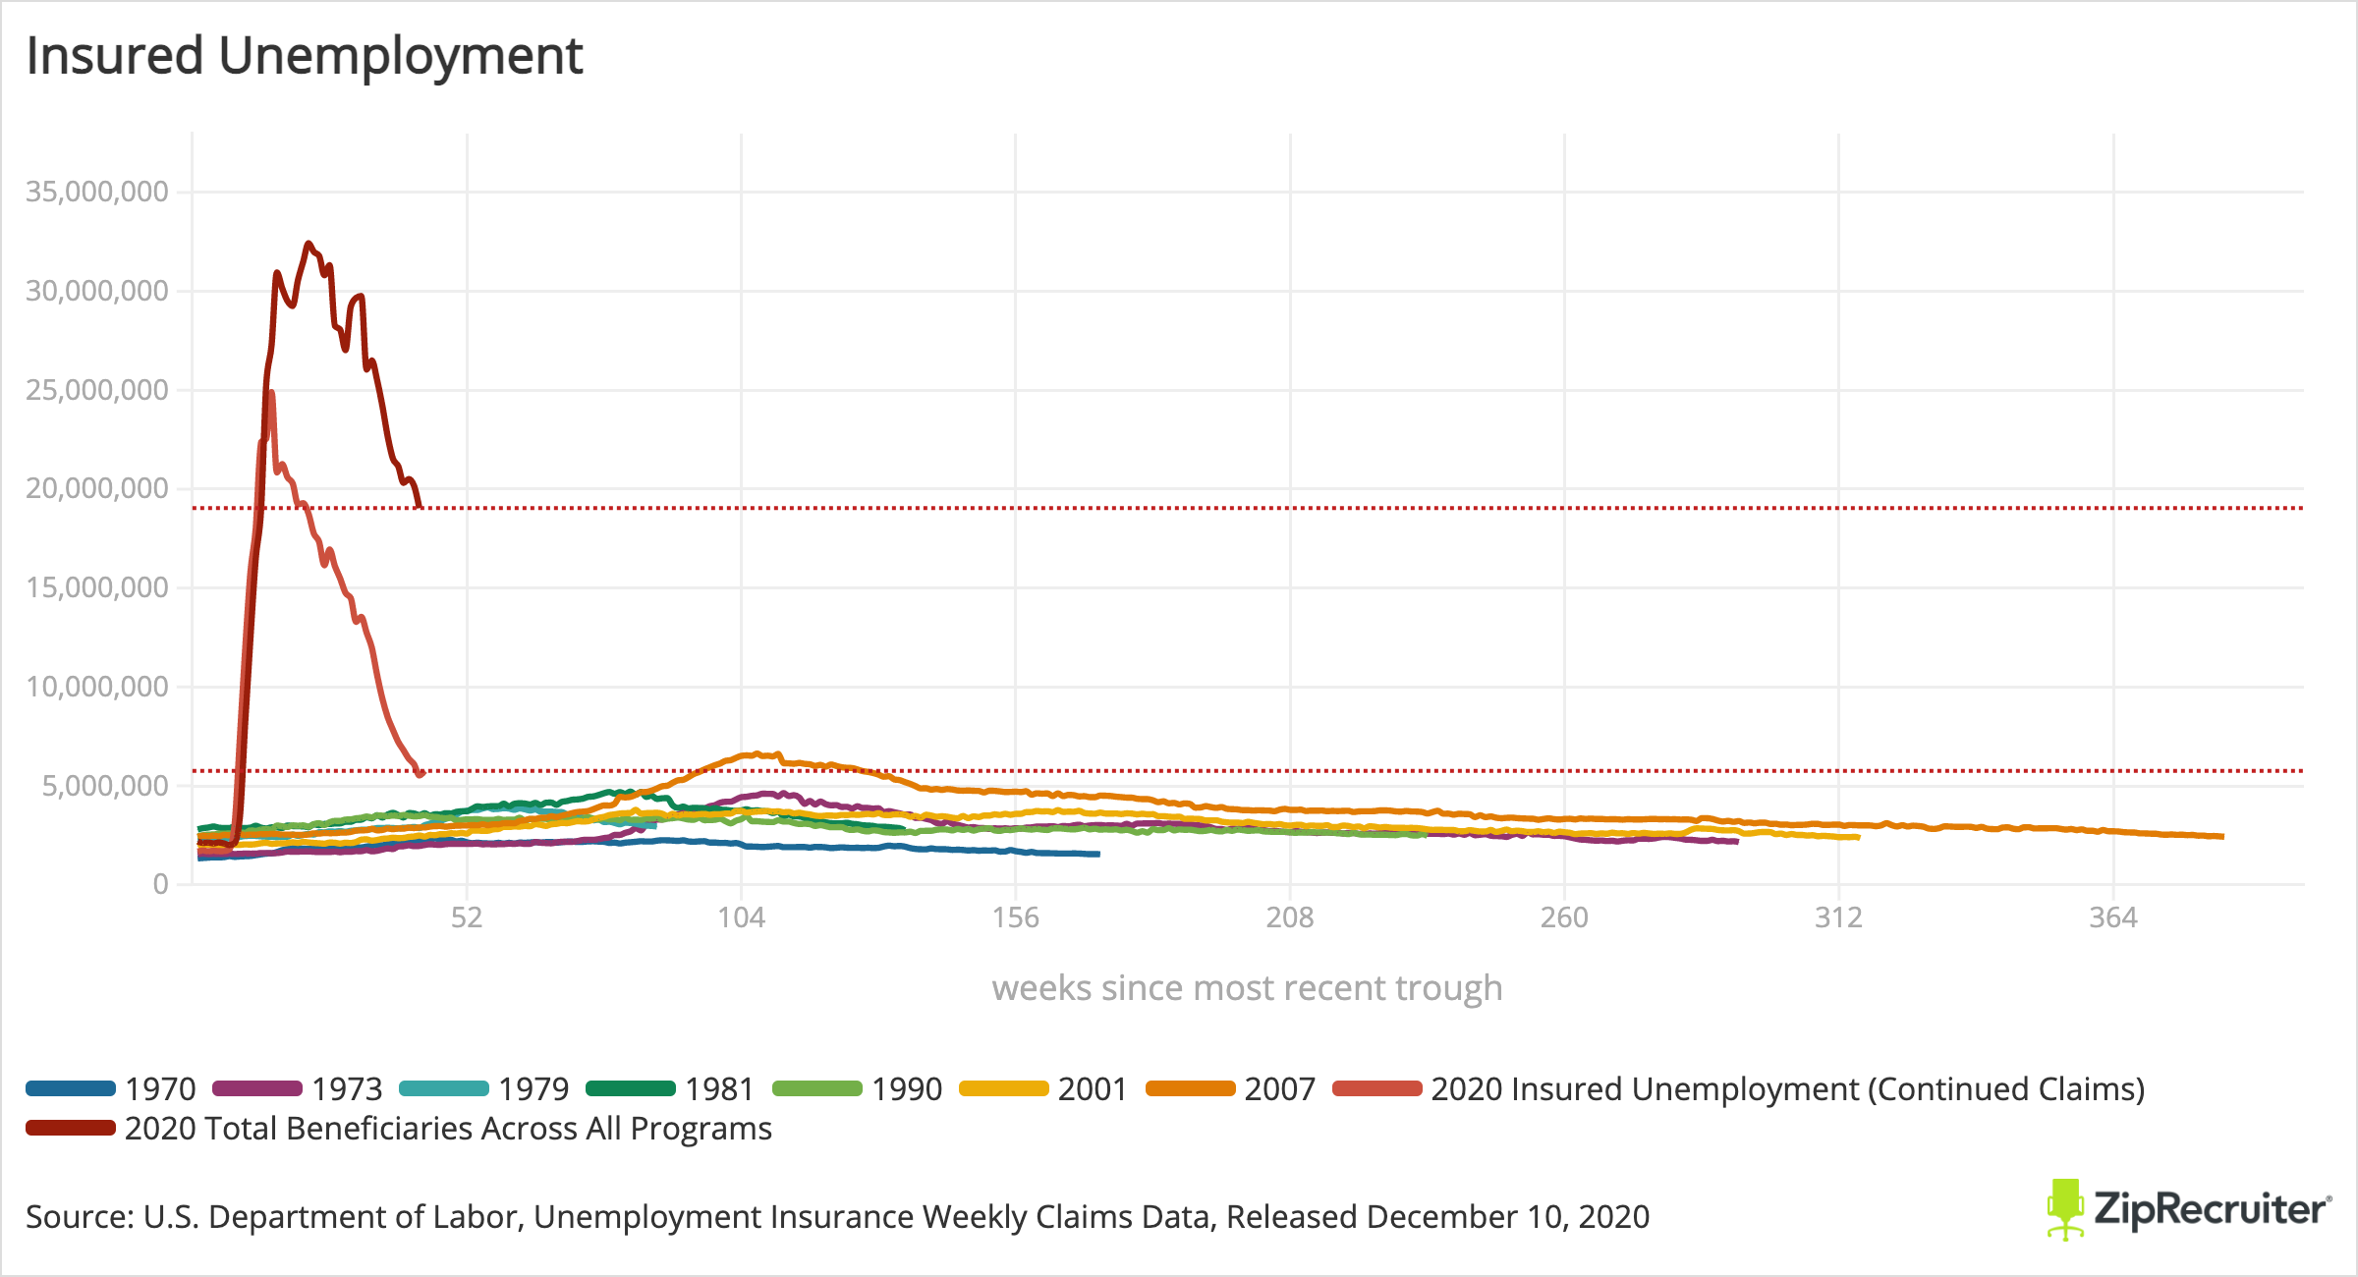The width and height of the screenshot is (2358, 1277).
Task: Click the ZipRecruiter chair logo icon
Action: coord(2065,1209)
